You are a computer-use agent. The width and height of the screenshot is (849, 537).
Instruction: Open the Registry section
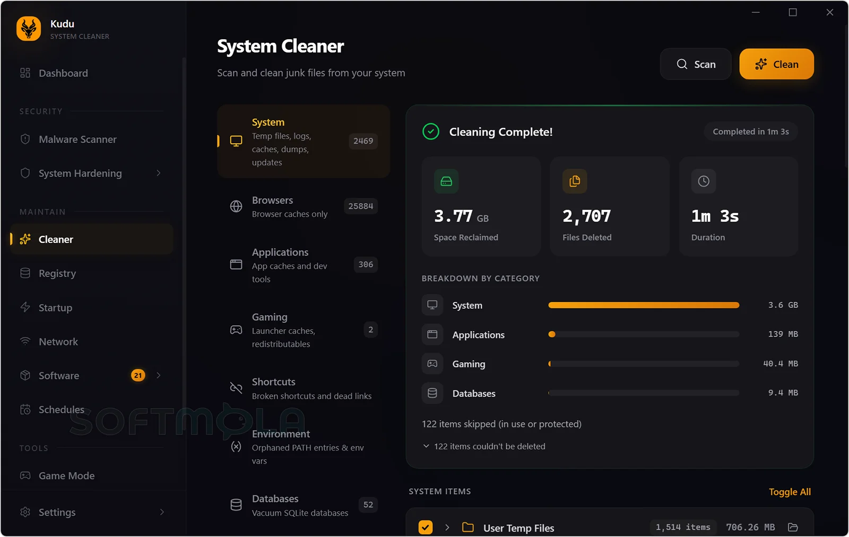[91, 273]
